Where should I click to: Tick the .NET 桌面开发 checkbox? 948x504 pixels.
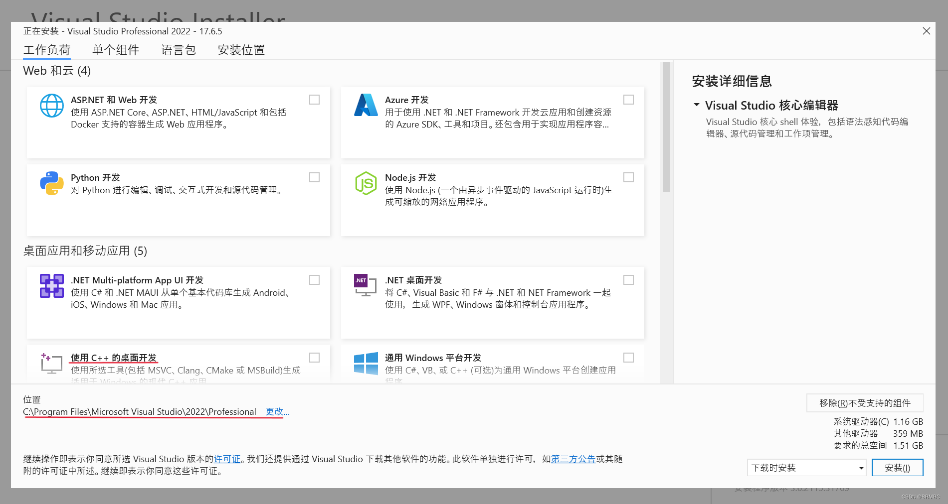coord(629,280)
